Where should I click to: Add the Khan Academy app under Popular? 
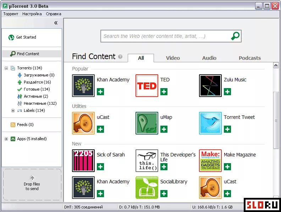[x=100, y=92]
